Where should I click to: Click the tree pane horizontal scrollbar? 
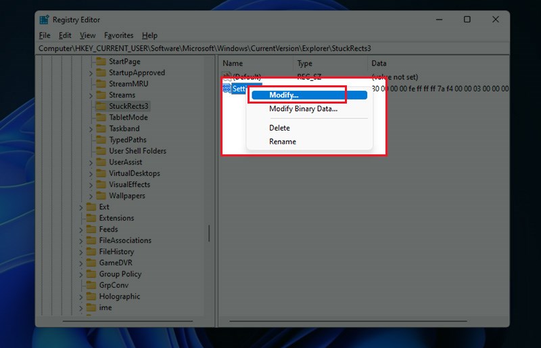[x=128, y=321]
